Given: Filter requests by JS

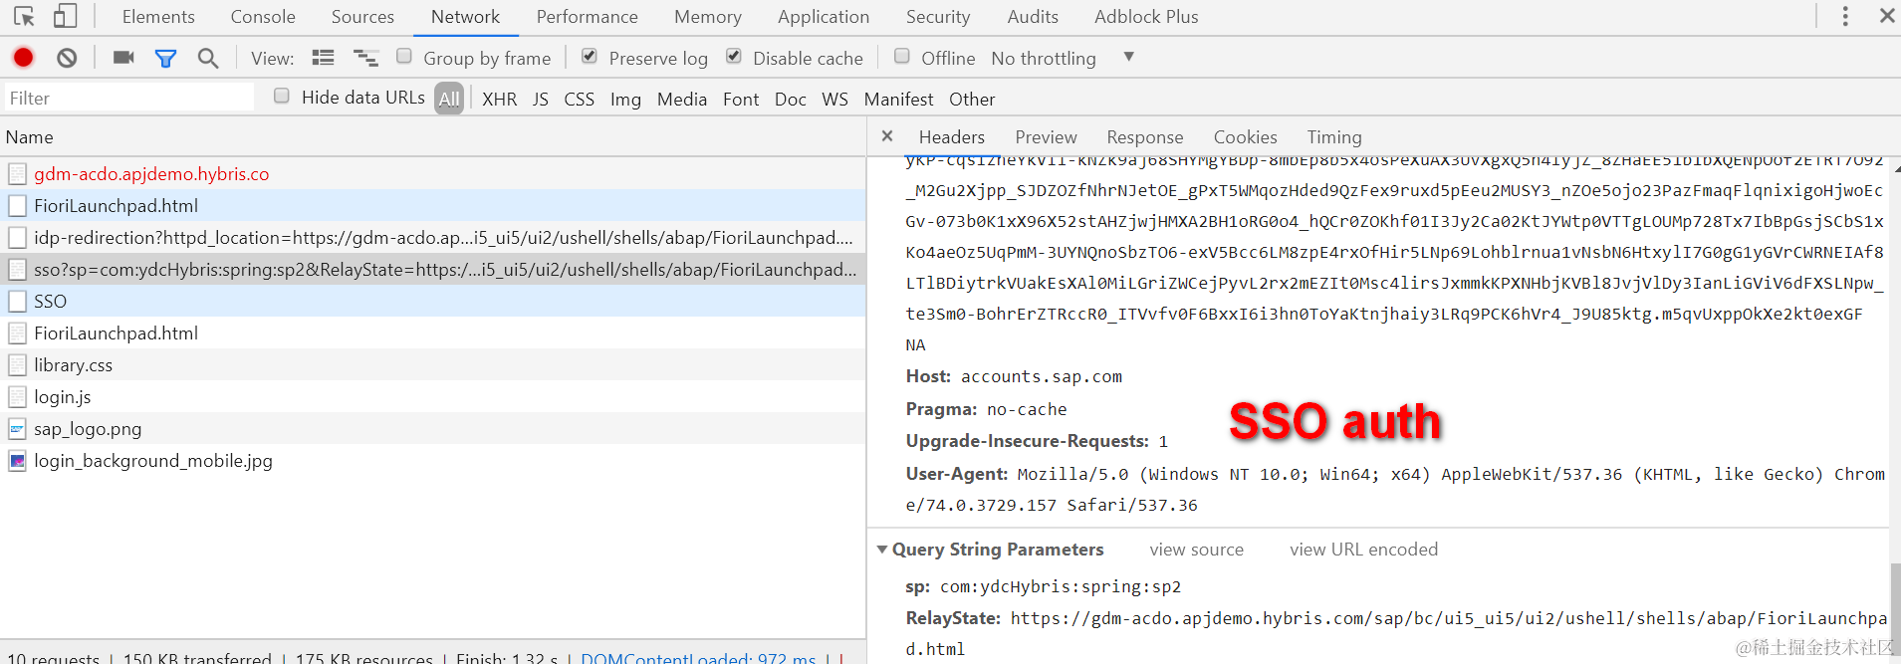Looking at the screenshot, I should (541, 100).
